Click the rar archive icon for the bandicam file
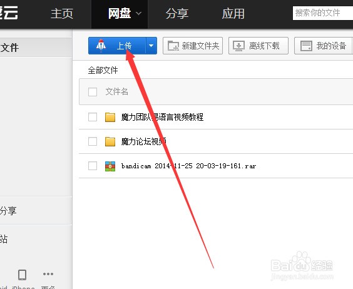This screenshot has height=289, width=353. pos(110,166)
